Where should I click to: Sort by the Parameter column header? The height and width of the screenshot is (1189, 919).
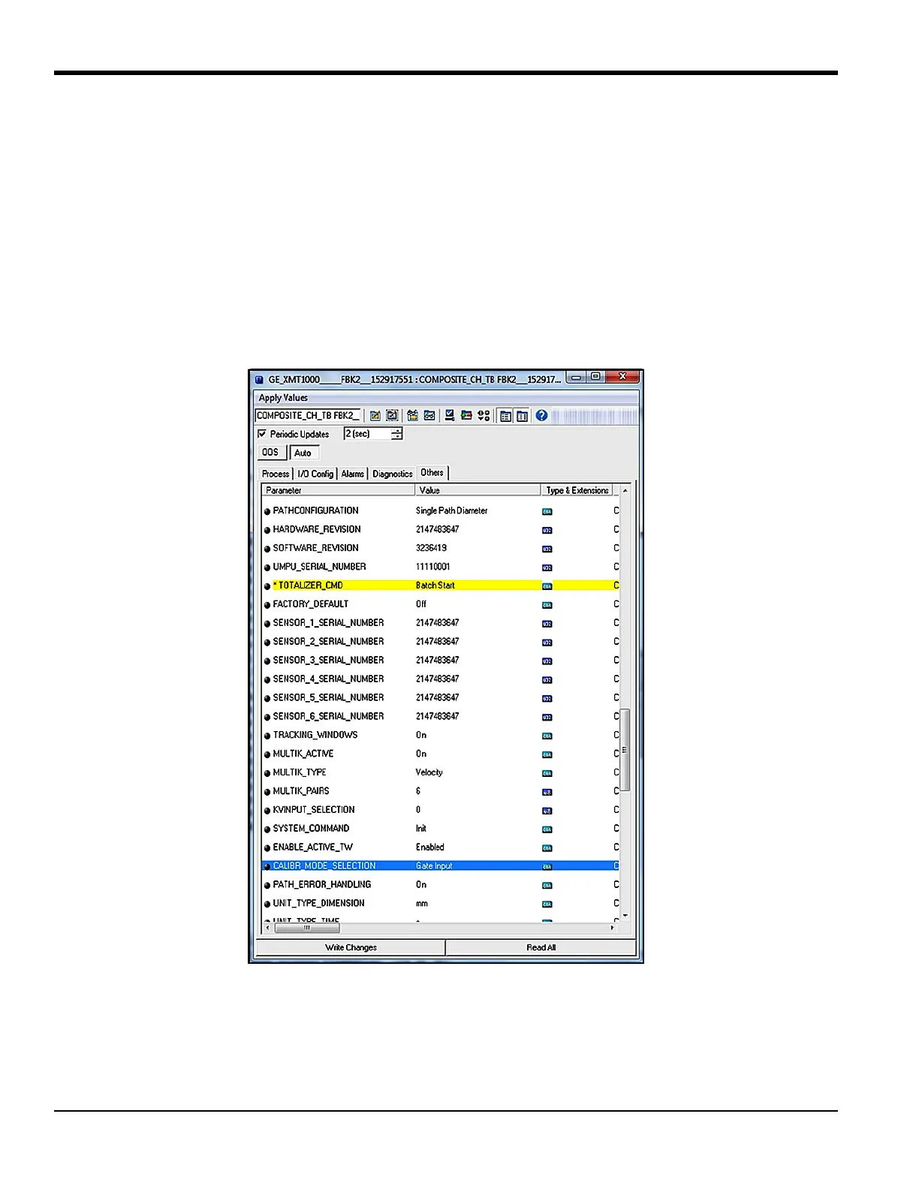[339, 490]
